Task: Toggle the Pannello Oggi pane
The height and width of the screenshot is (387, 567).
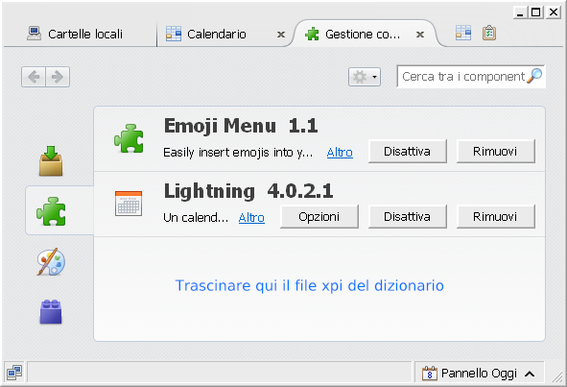Action: (479, 373)
